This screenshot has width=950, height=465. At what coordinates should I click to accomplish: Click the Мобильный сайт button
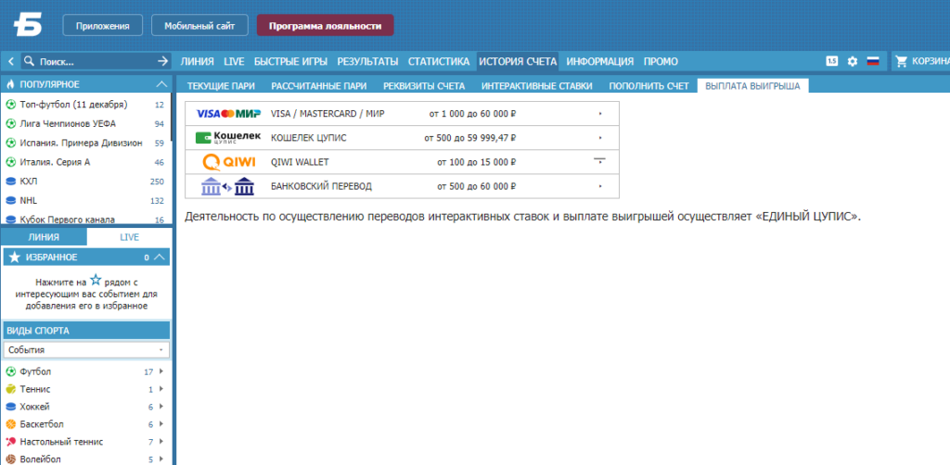(x=199, y=26)
